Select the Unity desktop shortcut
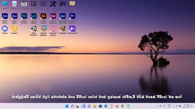195x109 pixels. 34,31
